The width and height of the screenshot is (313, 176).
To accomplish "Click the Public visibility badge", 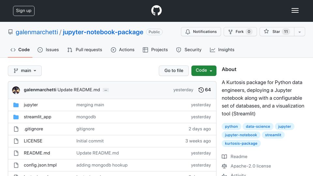I will point(154,32).
